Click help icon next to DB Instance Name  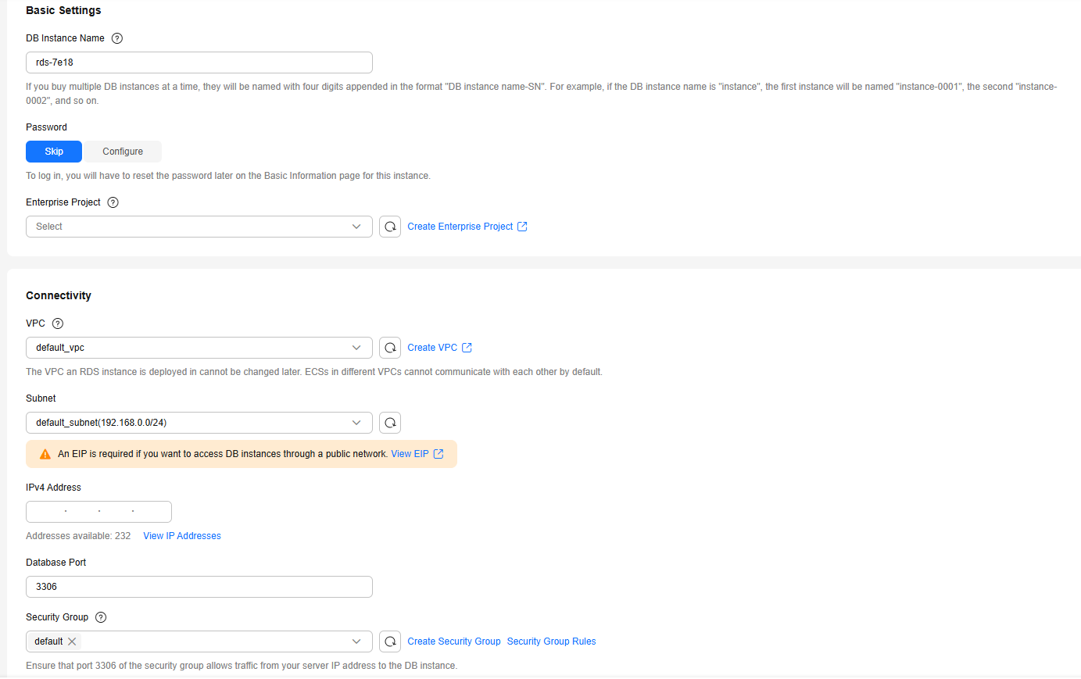117,38
